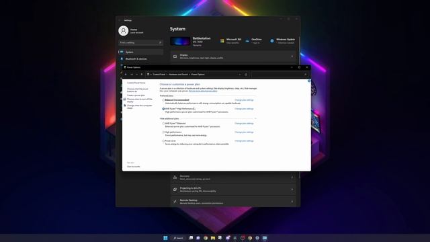
Task: Click the Power Options title bar icon
Action: [x=125, y=67]
